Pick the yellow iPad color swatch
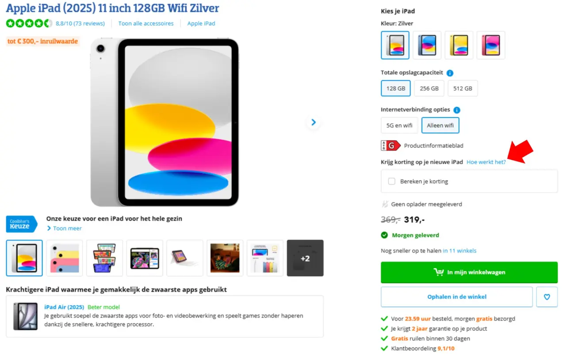The height and width of the screenshot is (356, 566). click(x=459, y=45)
